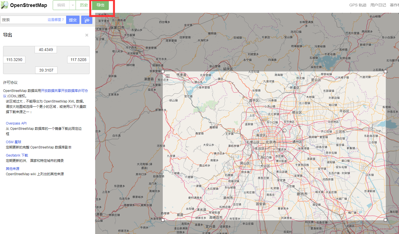
Task: Click the 怀来县 label on the map
Action: click(x=181, y=75)
